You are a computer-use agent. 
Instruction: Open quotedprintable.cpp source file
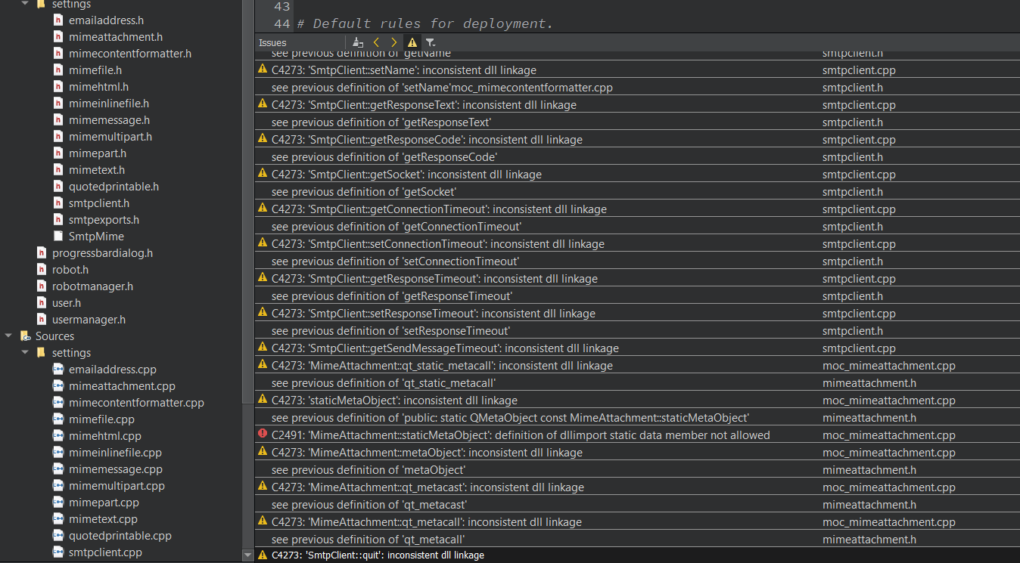[x=120, y=536]
